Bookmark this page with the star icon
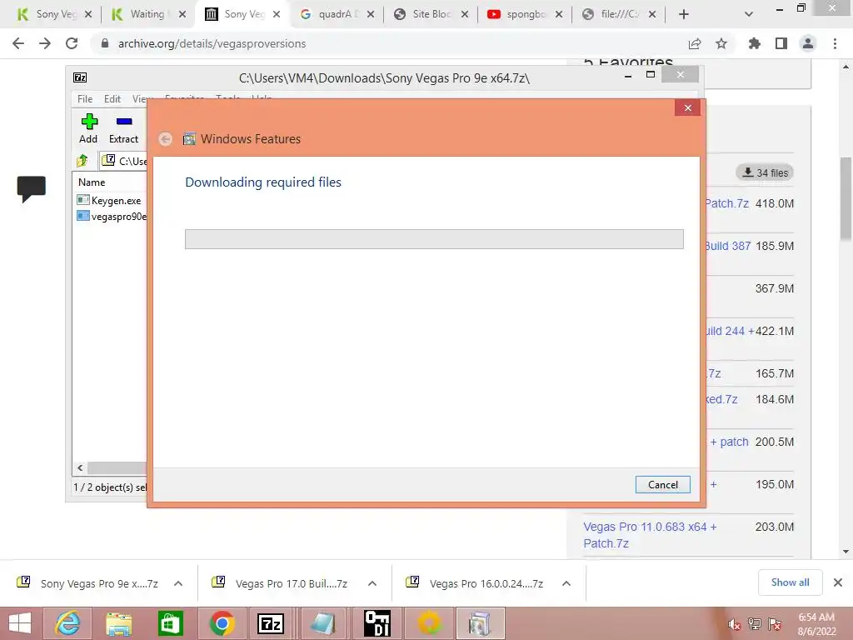The width and height of the screenshot is (853, 640). (721, 43)
